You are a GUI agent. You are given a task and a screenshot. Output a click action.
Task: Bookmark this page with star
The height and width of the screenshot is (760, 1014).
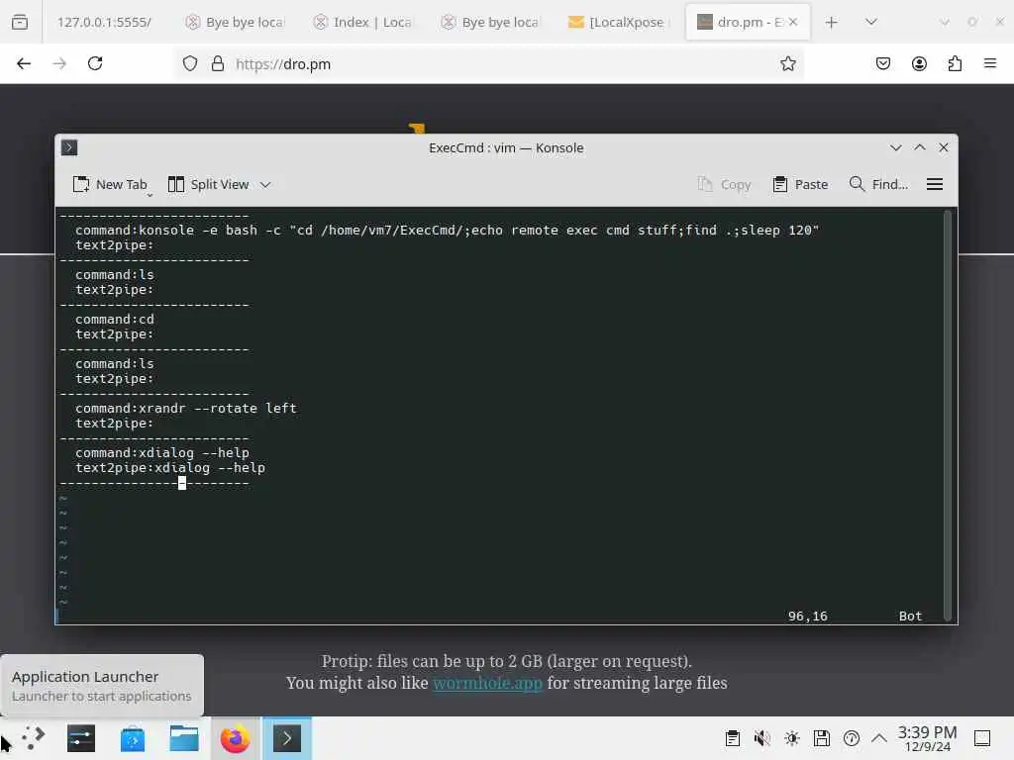[x=787, y=63]
